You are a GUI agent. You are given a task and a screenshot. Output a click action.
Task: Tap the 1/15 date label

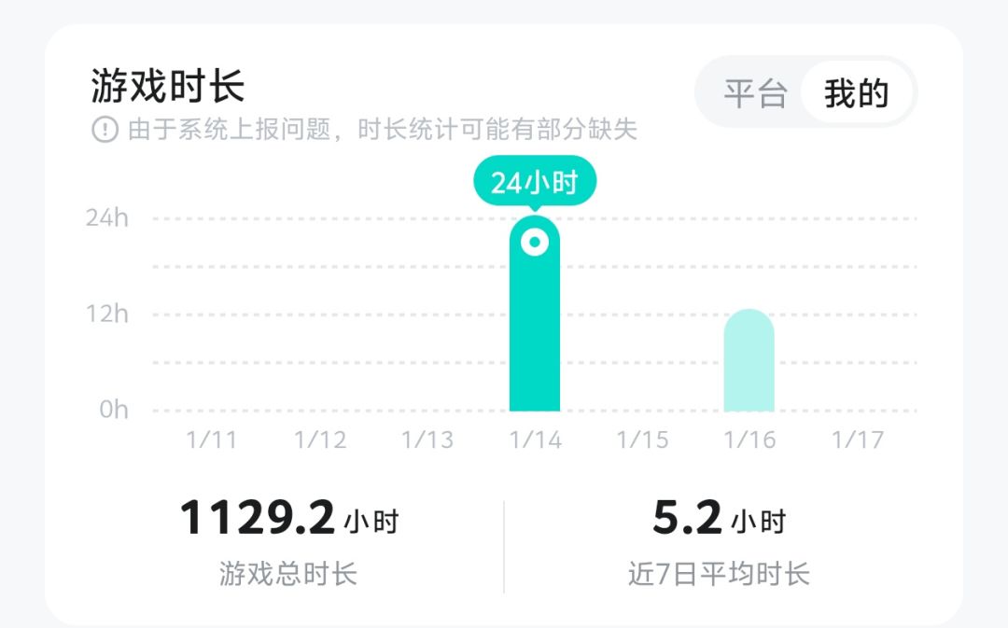(643, 440)
